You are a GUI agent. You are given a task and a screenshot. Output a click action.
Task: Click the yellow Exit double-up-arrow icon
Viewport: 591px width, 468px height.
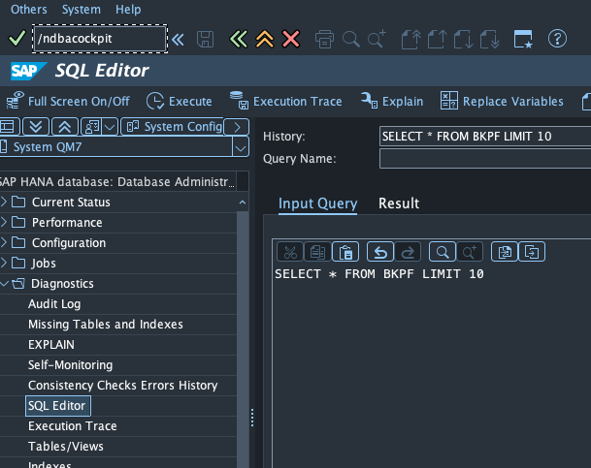pos(265,39)
